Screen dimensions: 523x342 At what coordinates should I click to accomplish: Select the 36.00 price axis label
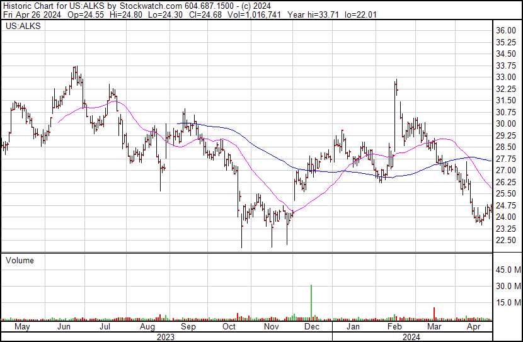pos(506,30)
